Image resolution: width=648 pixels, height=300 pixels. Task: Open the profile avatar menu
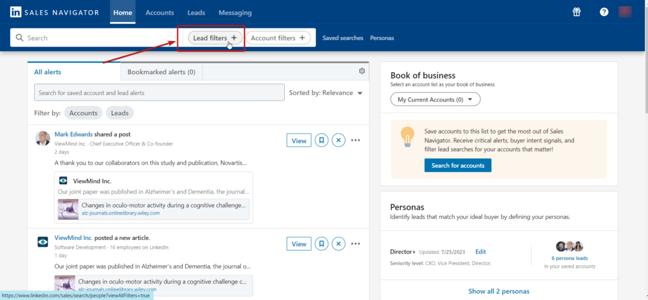(625, 12)
